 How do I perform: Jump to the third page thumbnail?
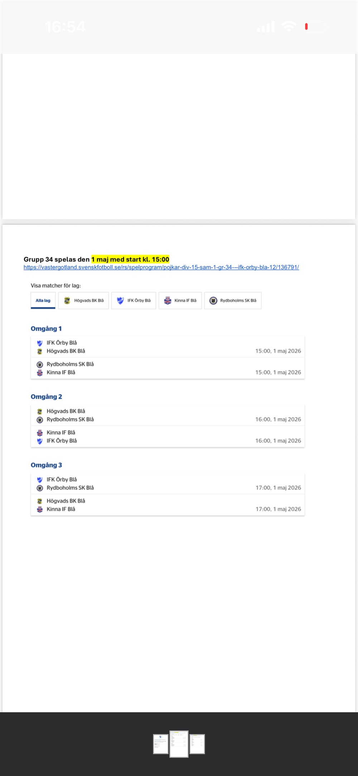click(197, 744)
